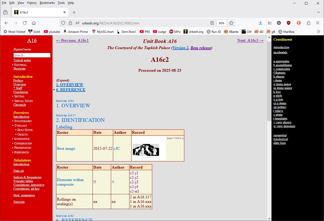Expand the Special Issues sidebar section
Viewport: 324px width, 221px height.
pos(23,101)
